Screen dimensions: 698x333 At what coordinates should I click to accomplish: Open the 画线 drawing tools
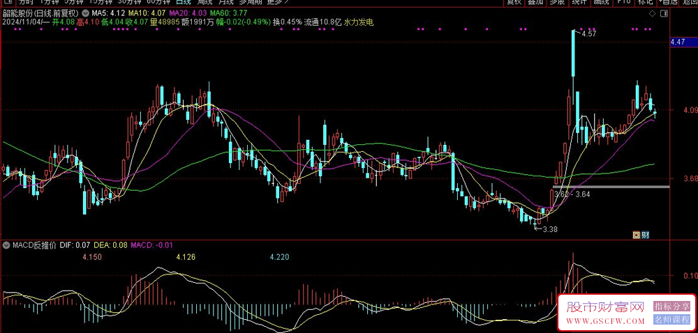pos(600,2)
